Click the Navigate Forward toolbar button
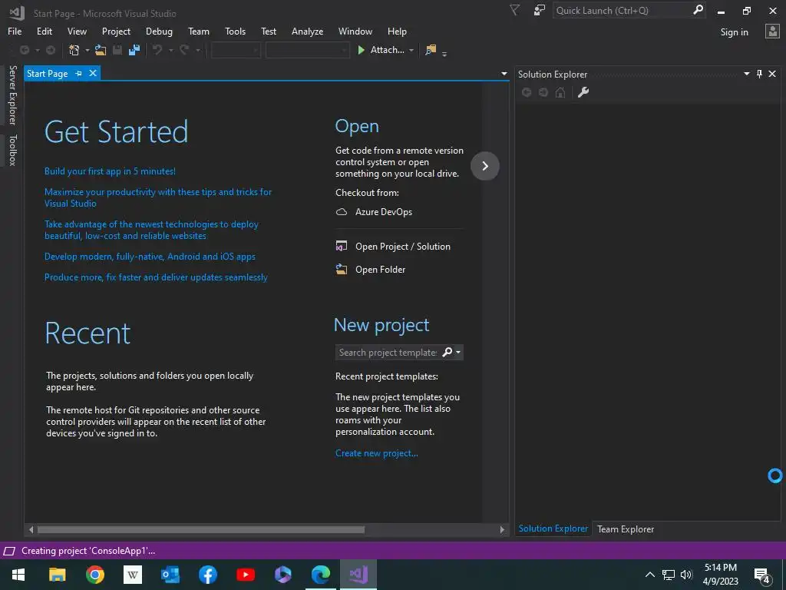The image size is (786, 590). (x=51, y=50)
